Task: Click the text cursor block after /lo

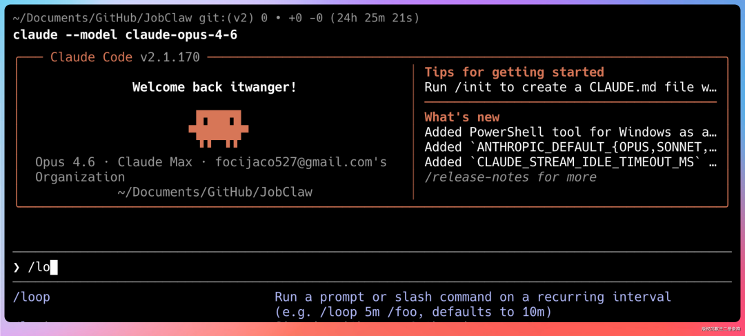Action: click(x=54, y=268)
